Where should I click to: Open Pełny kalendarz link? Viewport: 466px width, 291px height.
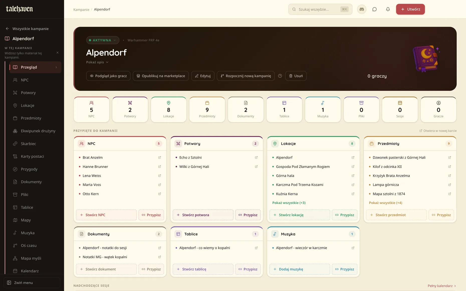442,286
